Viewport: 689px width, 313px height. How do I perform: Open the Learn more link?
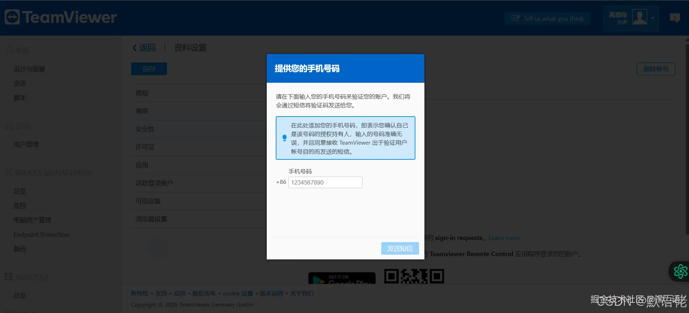[504, 238]
